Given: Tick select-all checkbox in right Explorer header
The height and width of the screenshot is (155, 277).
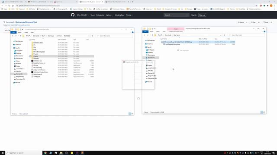Looking at the screenshot, I should tap(161, 39).
